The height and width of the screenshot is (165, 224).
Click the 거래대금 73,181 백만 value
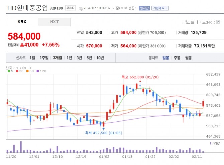pyautogui.click(x=204, y=46)
